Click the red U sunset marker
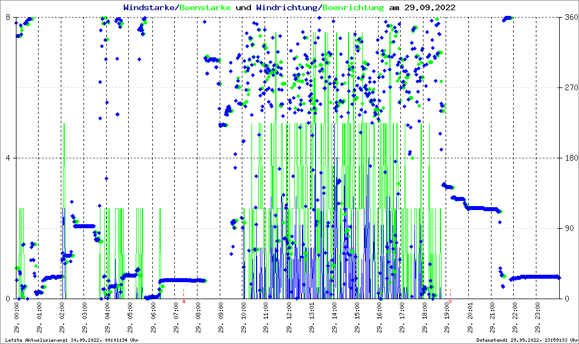 coord(450,302)
